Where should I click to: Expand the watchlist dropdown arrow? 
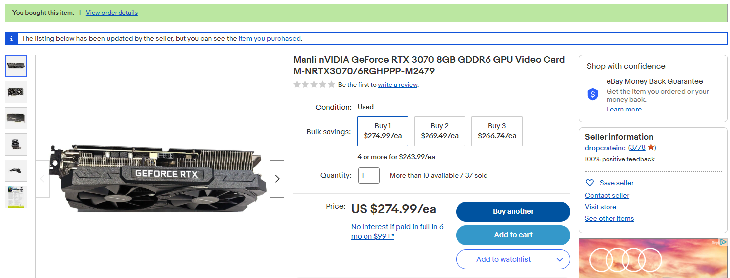point(560,259)
